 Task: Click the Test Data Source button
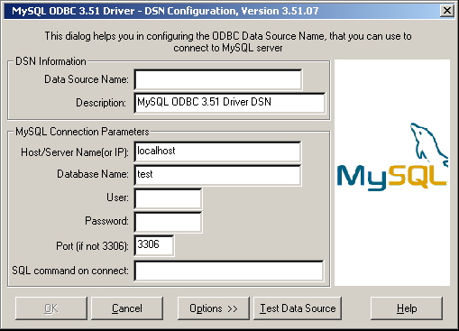[x=298, y=308]
